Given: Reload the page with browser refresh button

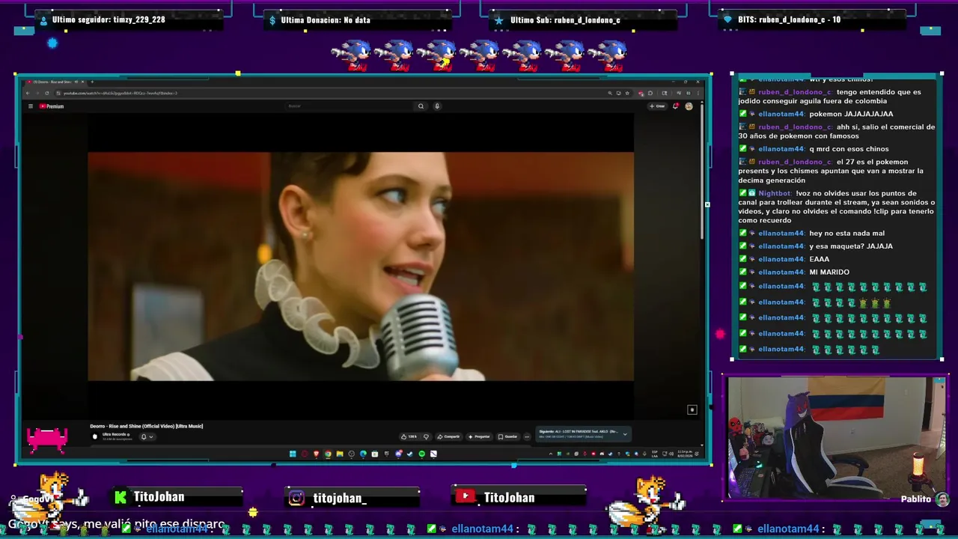Looking at the screenshot, I should click(x=47, y=93).
